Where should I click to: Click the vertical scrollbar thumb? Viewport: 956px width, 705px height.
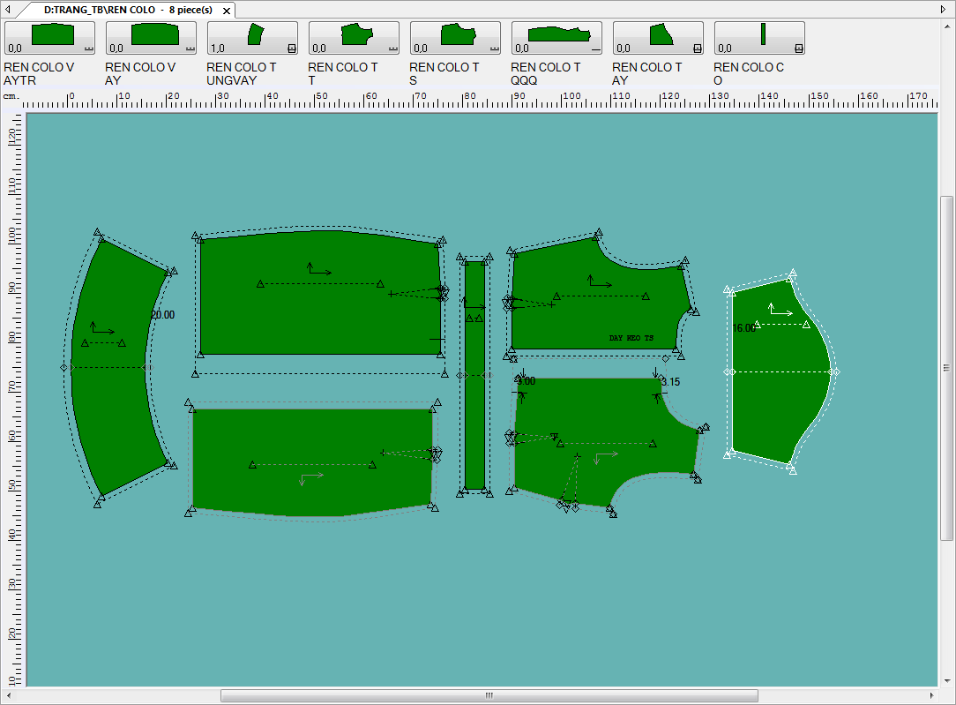pos(946,369)
